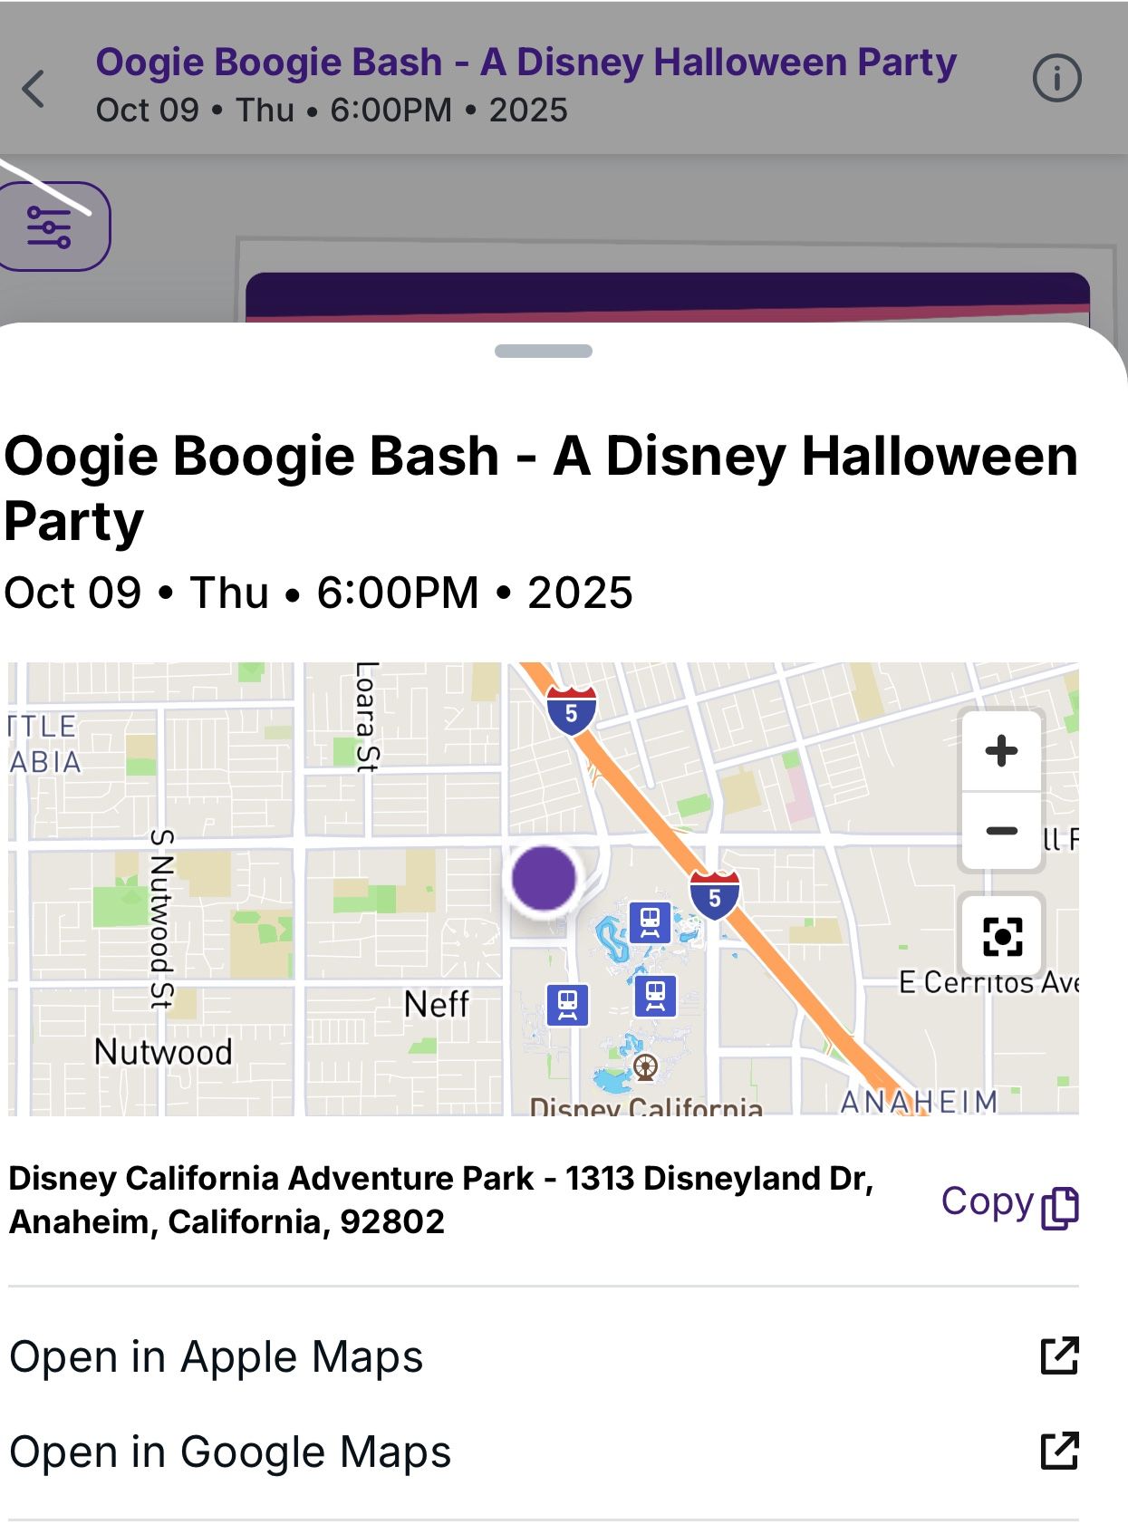Click the copy address clipboard icon
Screen dimensions: 1128x1534
(x=1060, y=1207)
